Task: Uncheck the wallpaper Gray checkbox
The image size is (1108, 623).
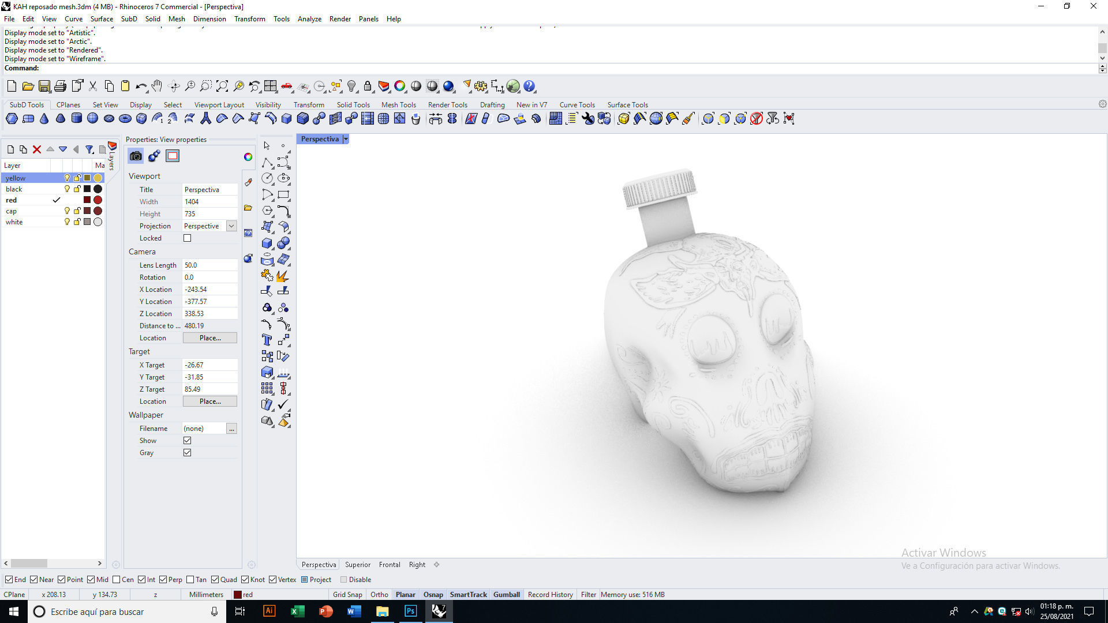Action: [187, 453]
